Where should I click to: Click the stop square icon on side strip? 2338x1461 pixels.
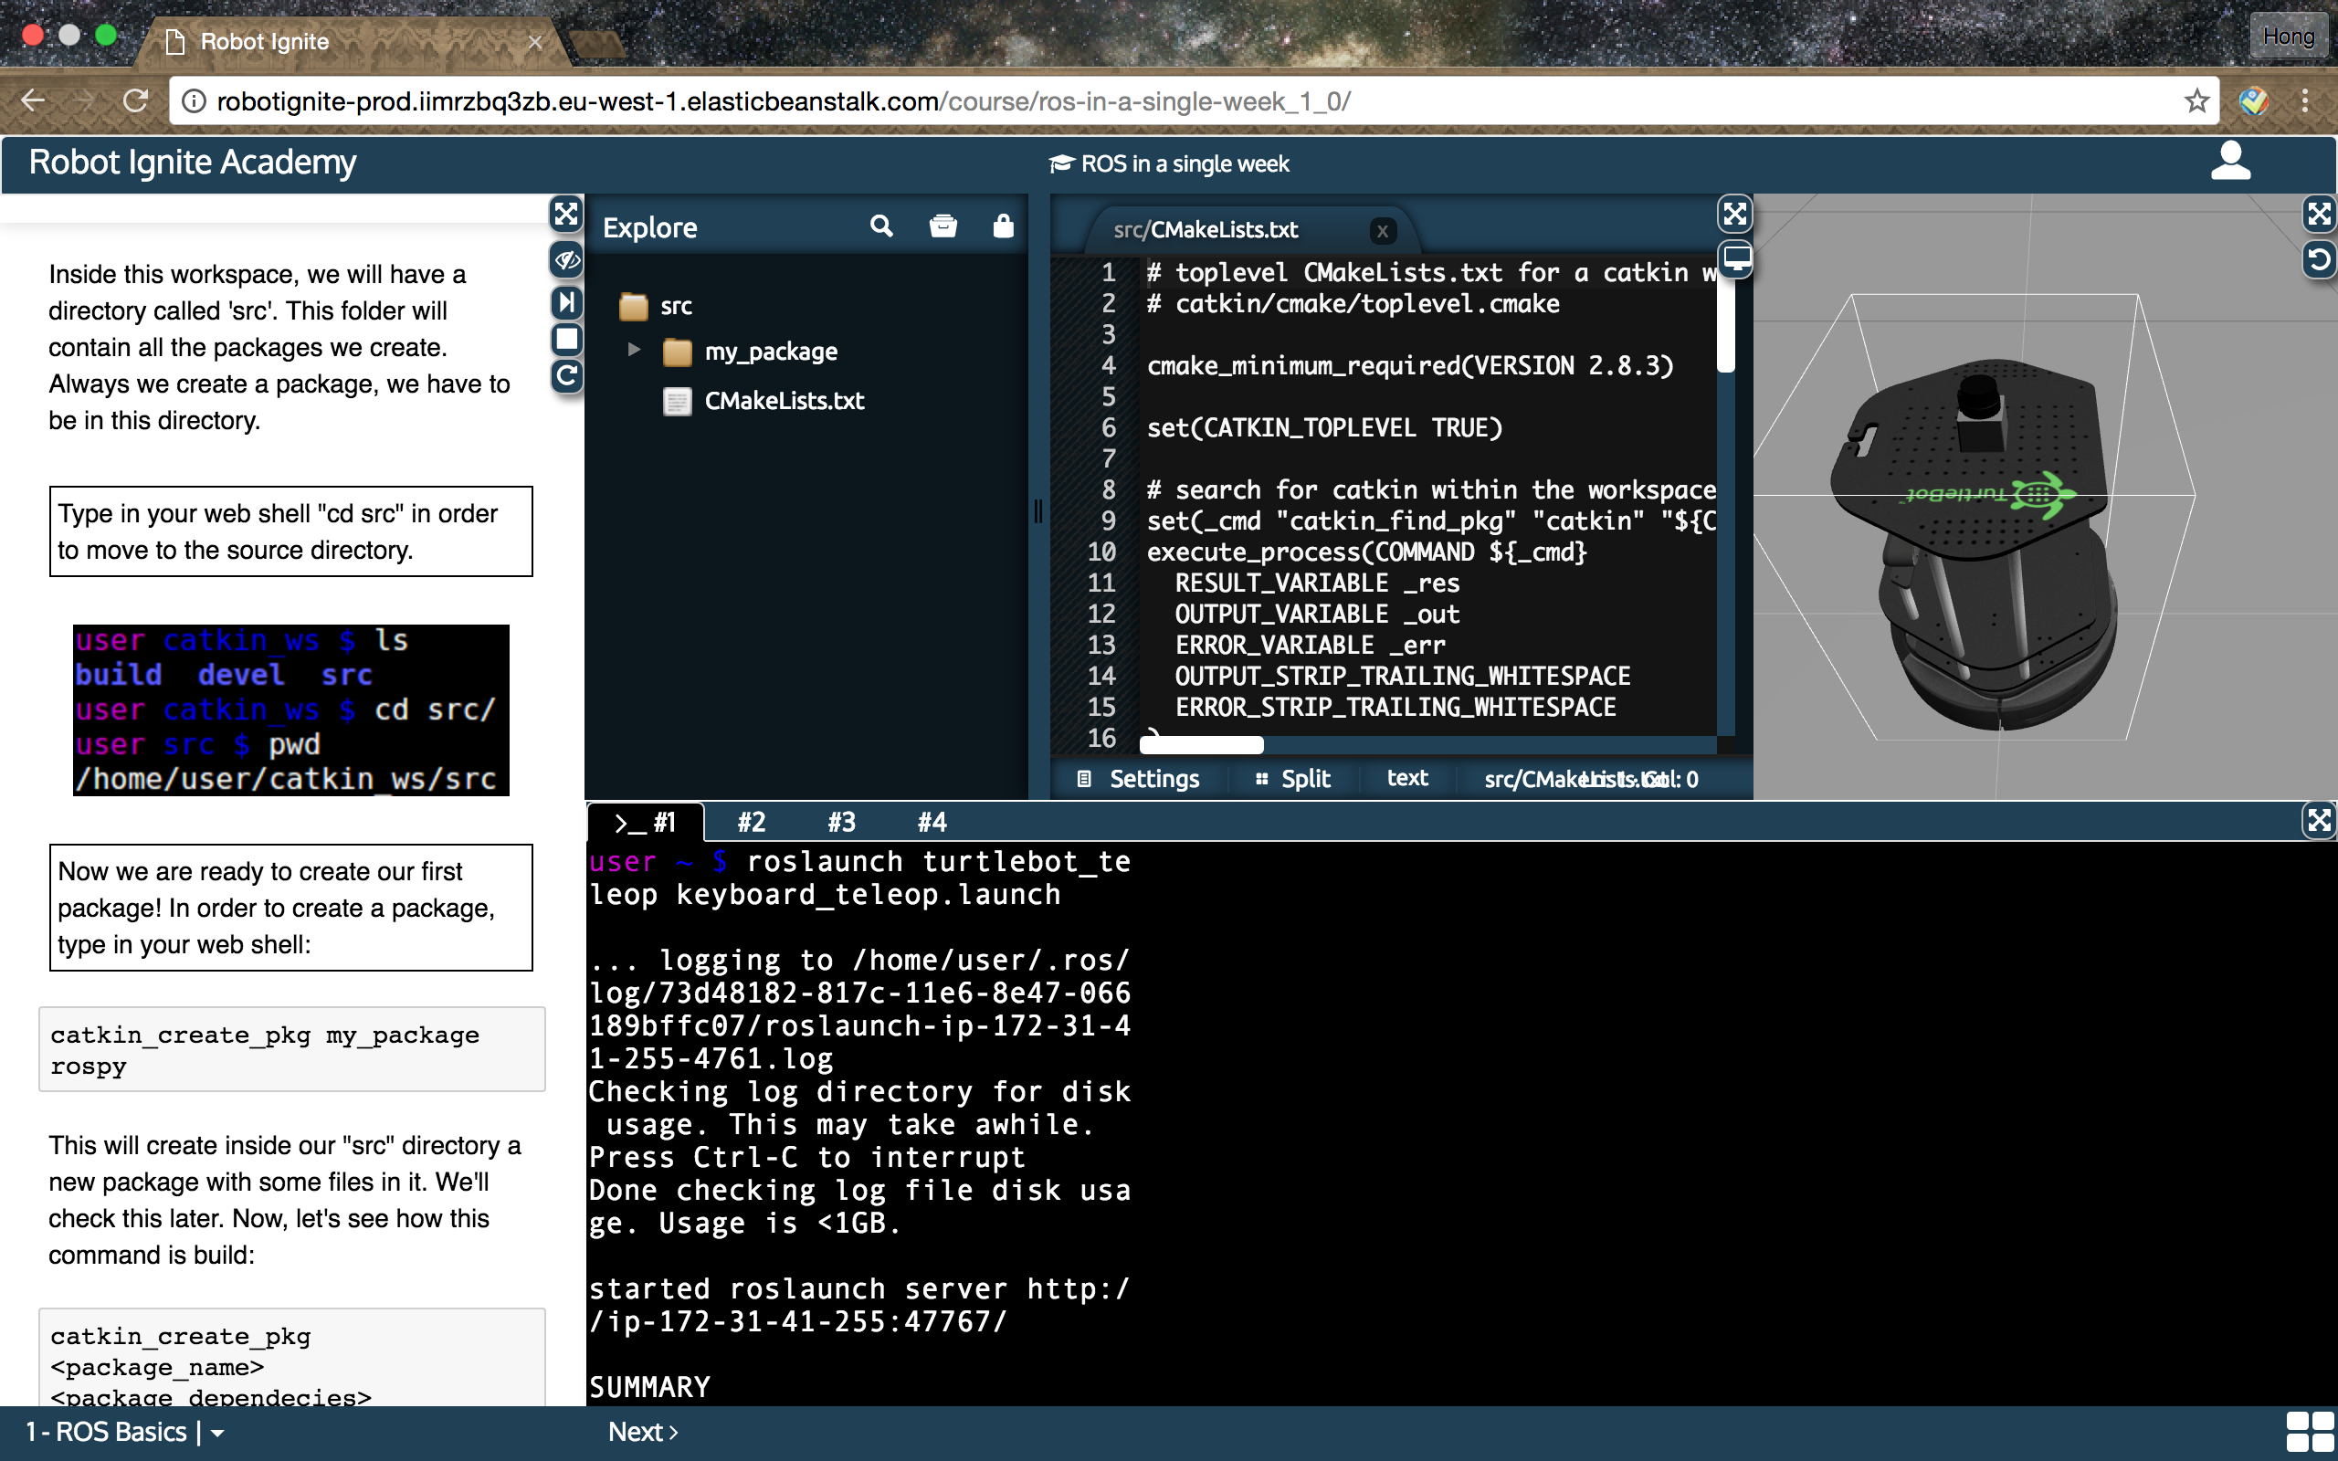(x=566, y=339)
